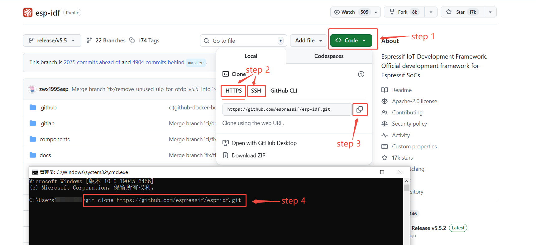Expand the Star lists dropdown arrow
This screenshot has width=536, height=245.
pyautogui.click(x=490, y=12)
